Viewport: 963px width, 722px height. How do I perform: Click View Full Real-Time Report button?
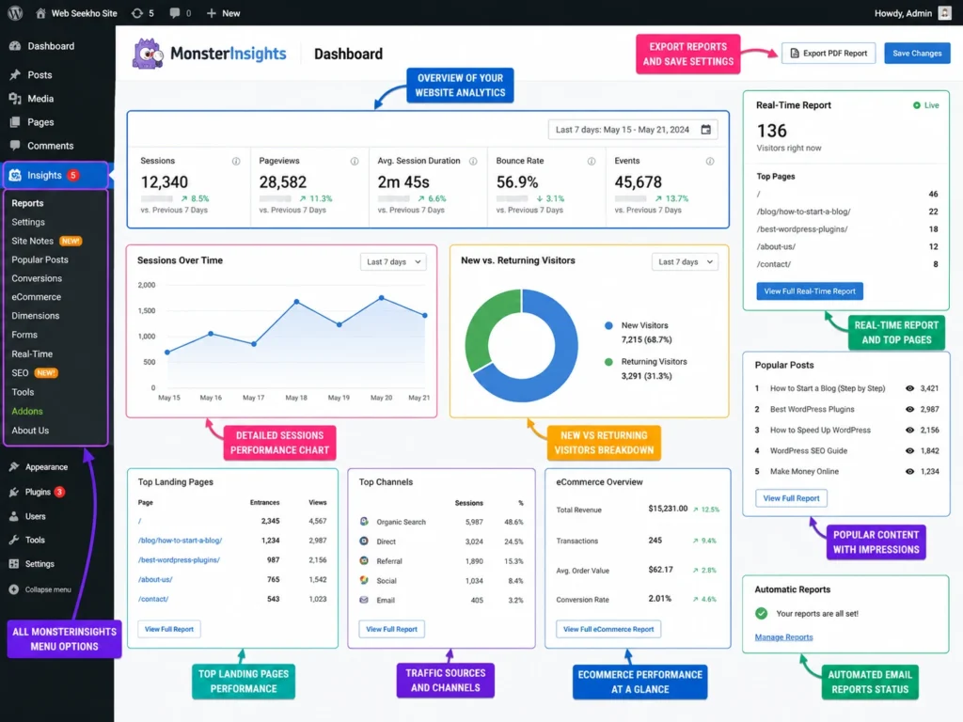pyautogui.click(x=810, y=291)
